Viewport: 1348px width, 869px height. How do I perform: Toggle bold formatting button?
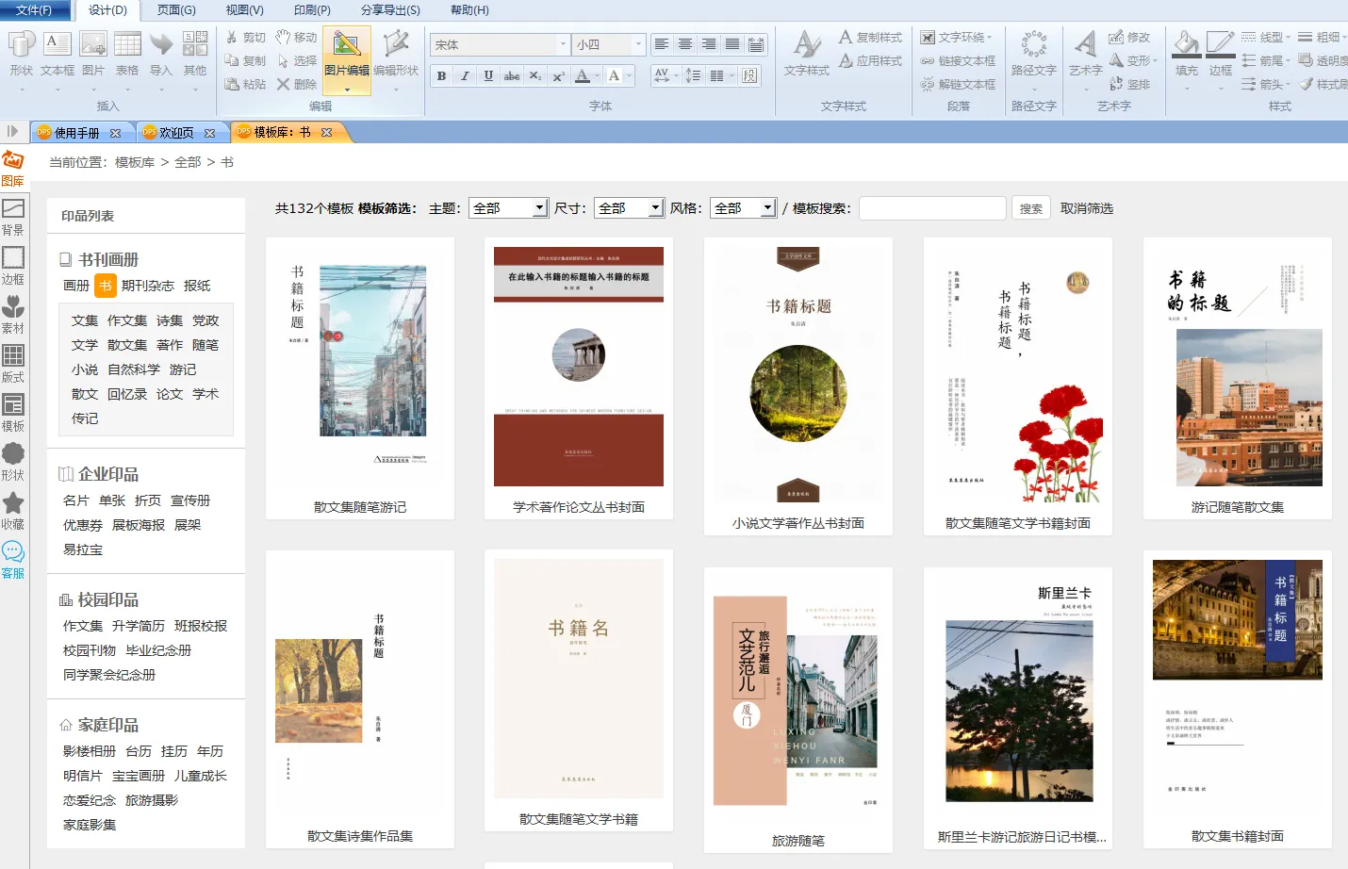(441, 75)
